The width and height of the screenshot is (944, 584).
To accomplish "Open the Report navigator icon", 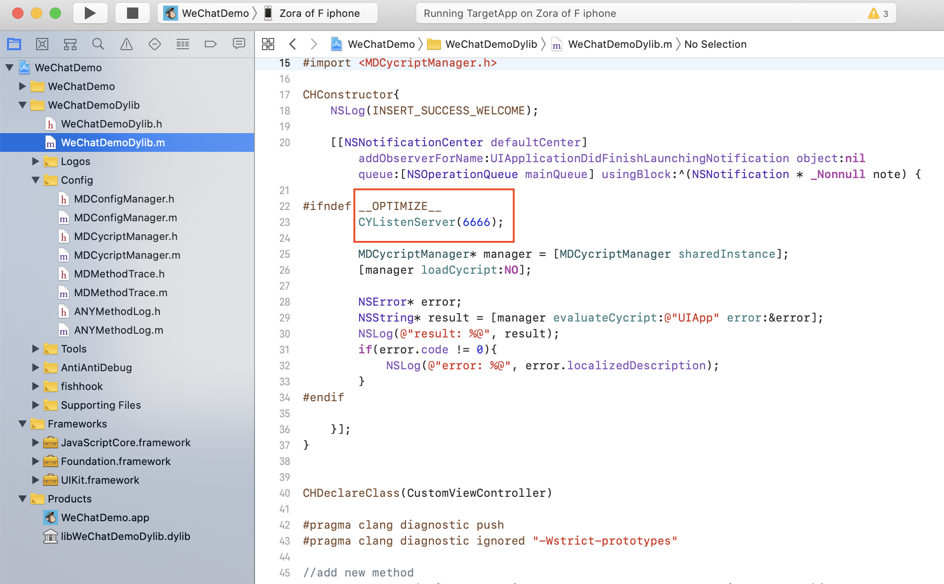I will coord(239,44).
